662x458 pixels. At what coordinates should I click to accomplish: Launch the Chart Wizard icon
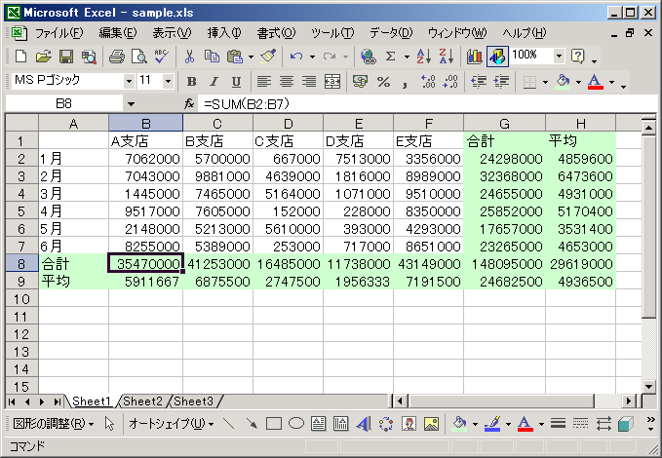(474, 57)
